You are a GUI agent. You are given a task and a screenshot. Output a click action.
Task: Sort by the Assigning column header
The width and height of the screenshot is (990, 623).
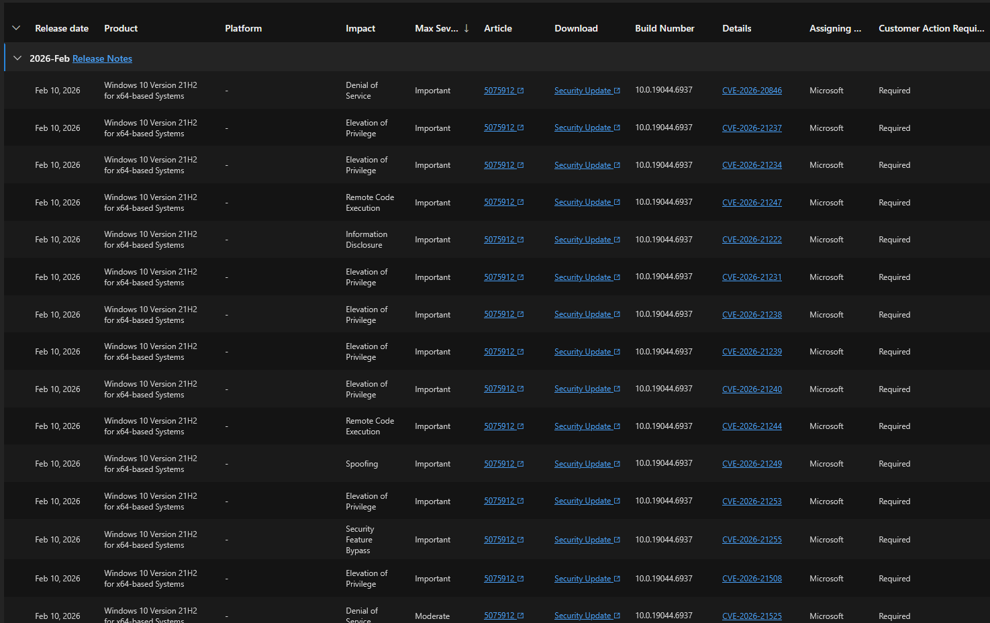pos(835,28)
